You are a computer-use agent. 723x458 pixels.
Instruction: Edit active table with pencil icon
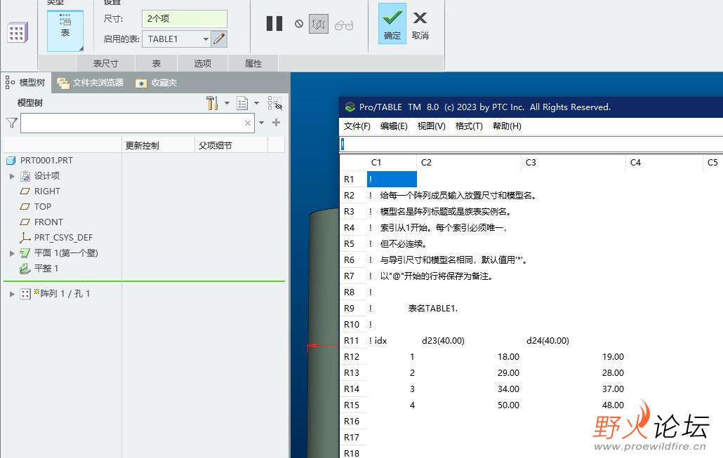(x=219, y=39)
